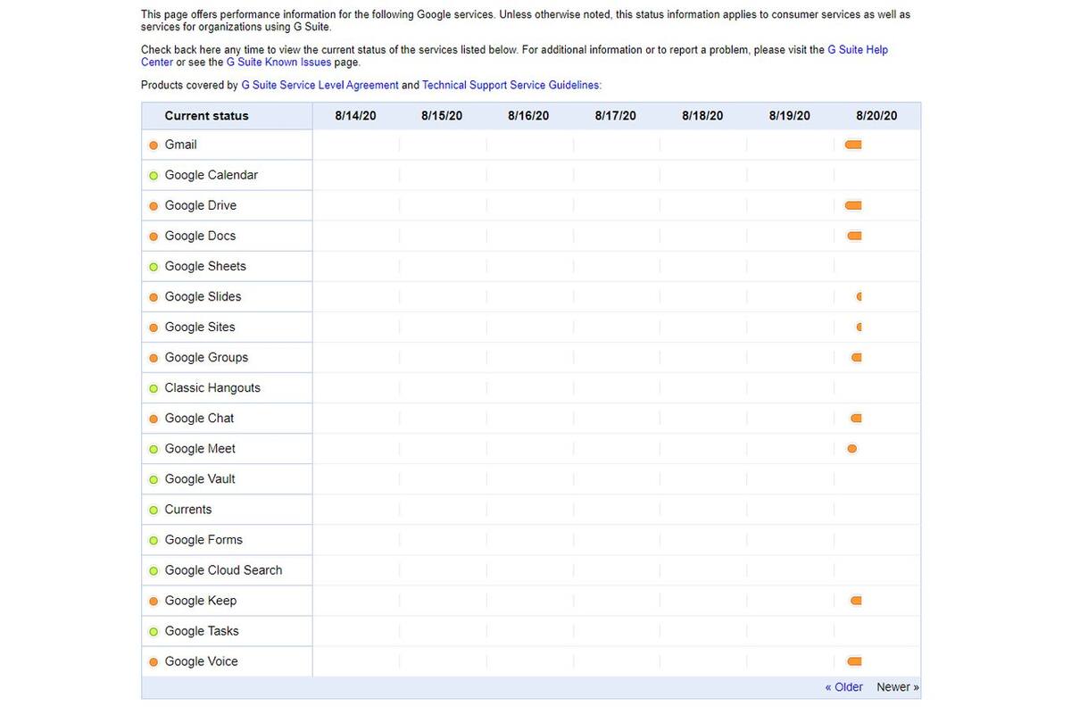Screen dimensions: 1071x714
Task: Open G Suite Service Level Agreement link
Action: [320, 85]
